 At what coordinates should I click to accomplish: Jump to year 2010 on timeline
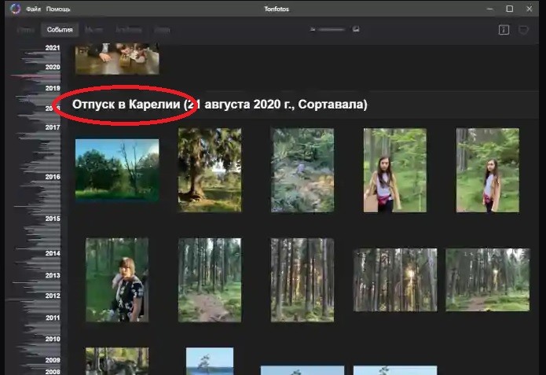coord(53,339)
